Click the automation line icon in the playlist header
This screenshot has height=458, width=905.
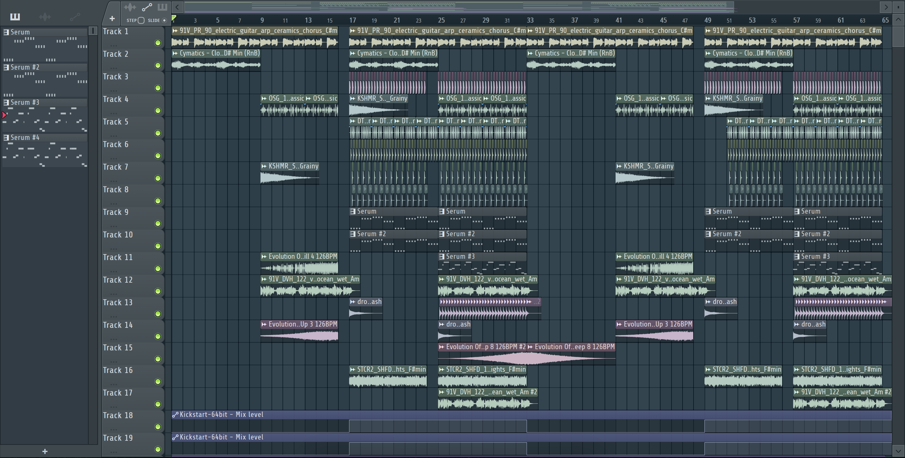[147, 7]
